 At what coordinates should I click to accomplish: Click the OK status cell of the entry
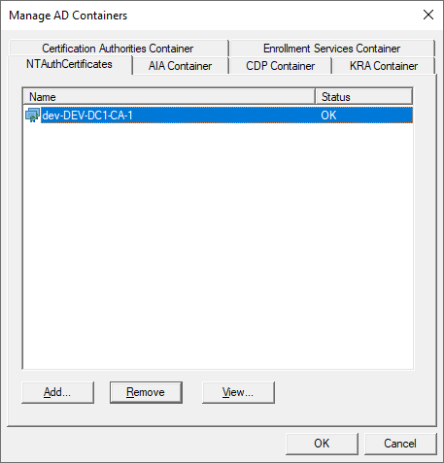pos(328,116)
